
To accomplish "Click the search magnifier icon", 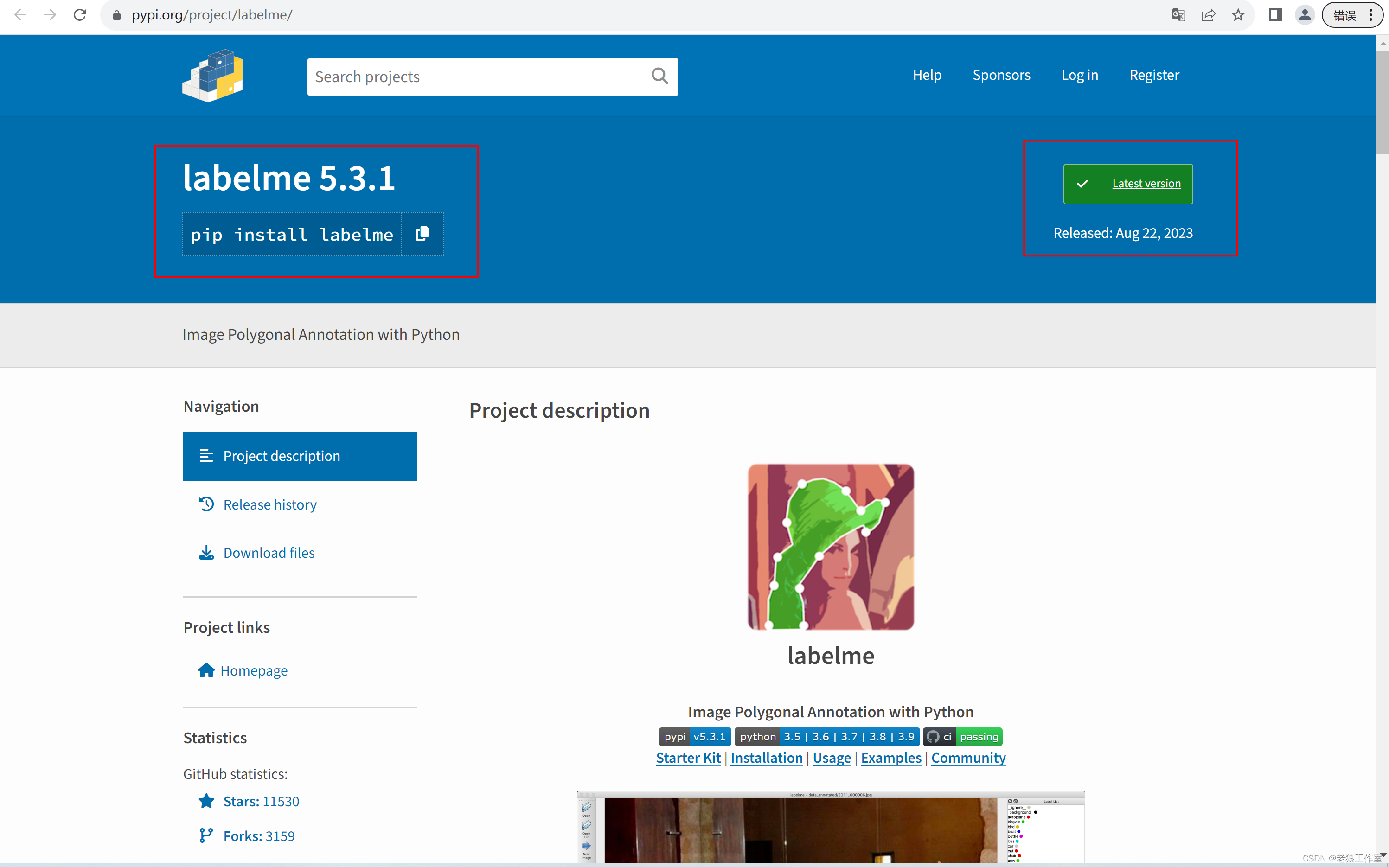I will pyautogui.click(x=659, y=76).
